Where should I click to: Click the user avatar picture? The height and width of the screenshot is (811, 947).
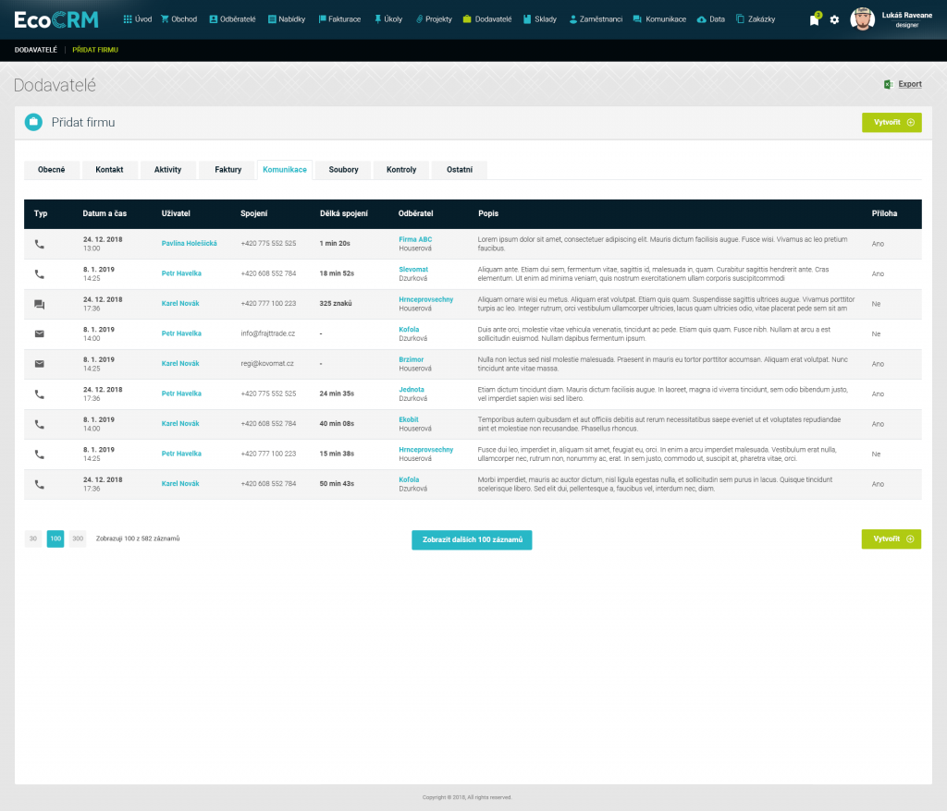(x=862, y=19)
